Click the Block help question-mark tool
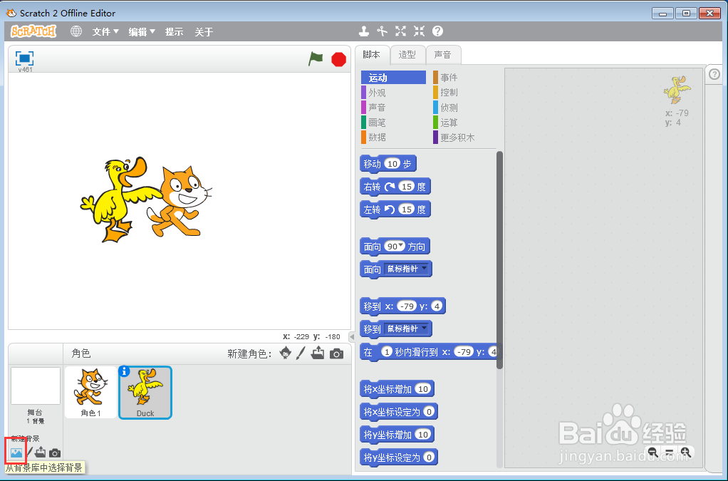The image size is (728, 481). coord(437,31)
